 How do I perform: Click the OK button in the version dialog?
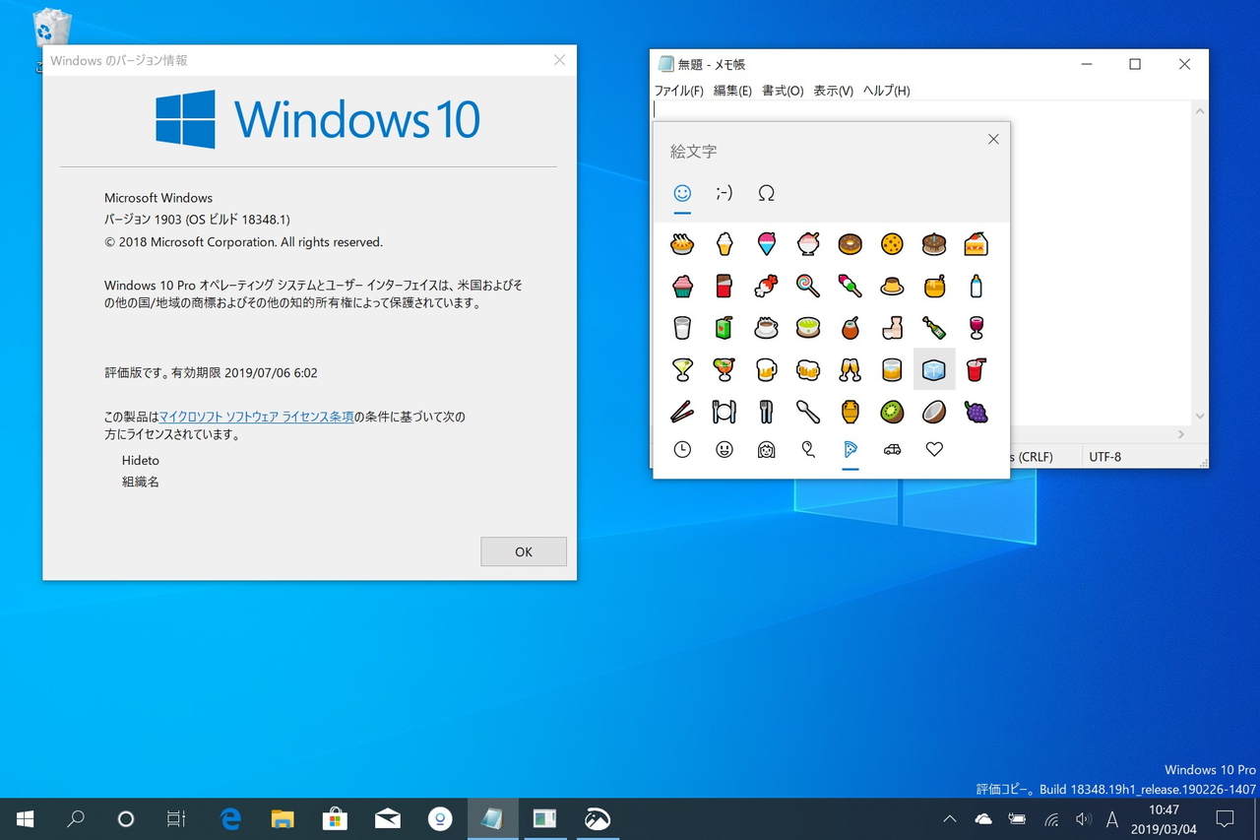coord(523,551)
